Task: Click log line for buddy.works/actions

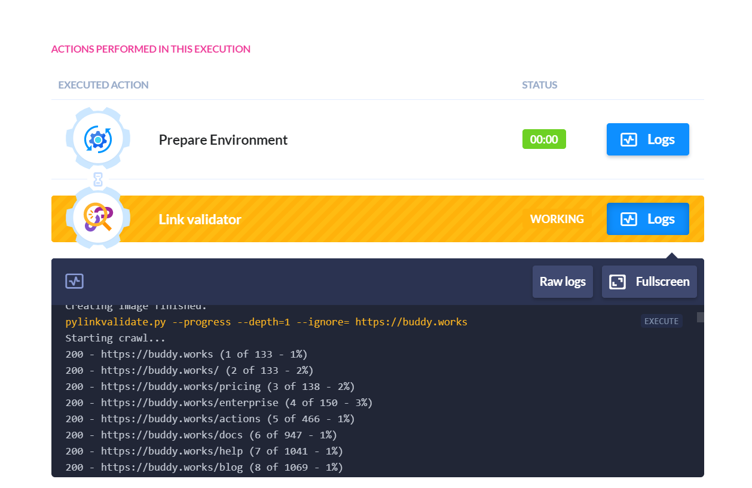Action: (210, 419)
